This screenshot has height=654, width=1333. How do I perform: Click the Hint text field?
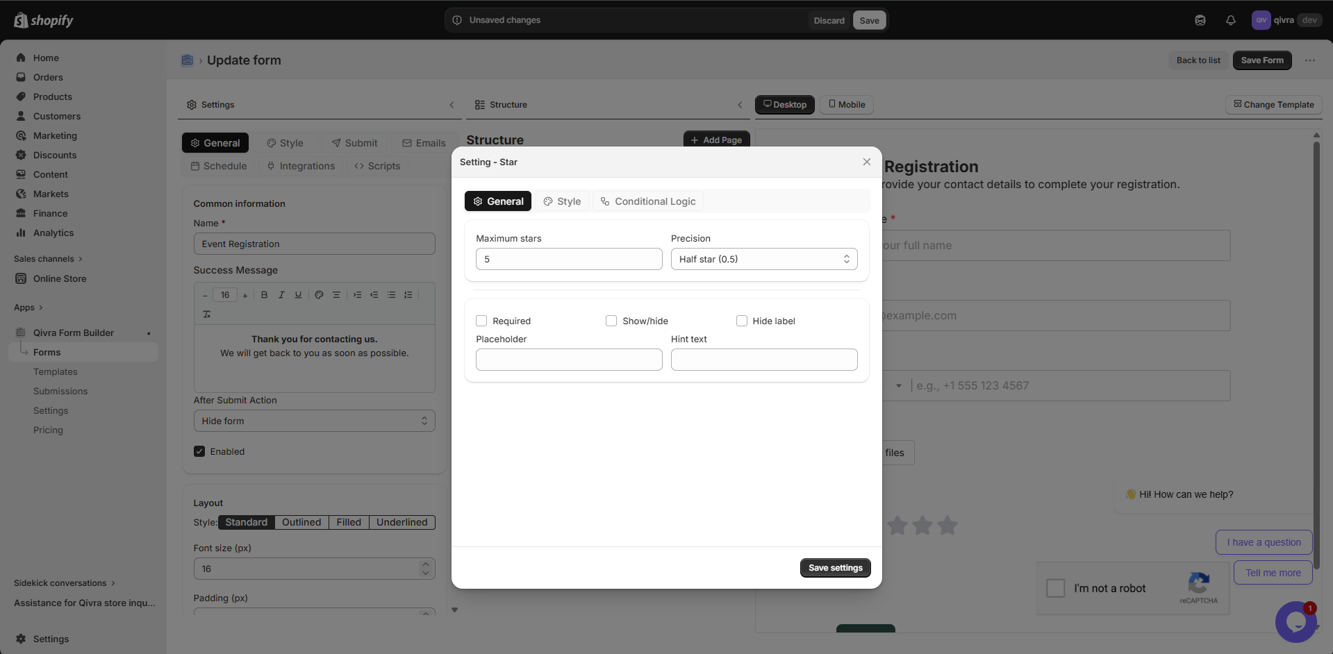[x=764, y=360]
